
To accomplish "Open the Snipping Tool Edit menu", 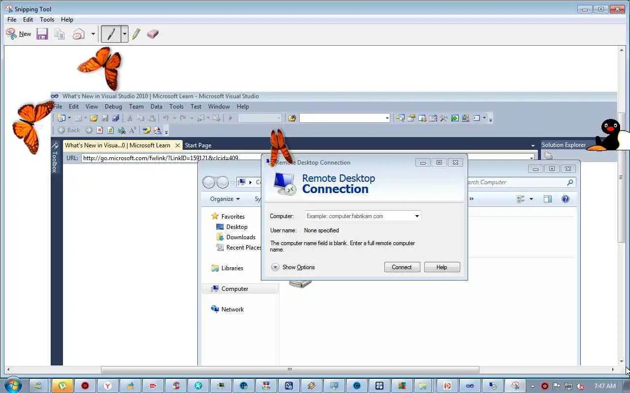I will pyautogui.click(x=28, y=20).
